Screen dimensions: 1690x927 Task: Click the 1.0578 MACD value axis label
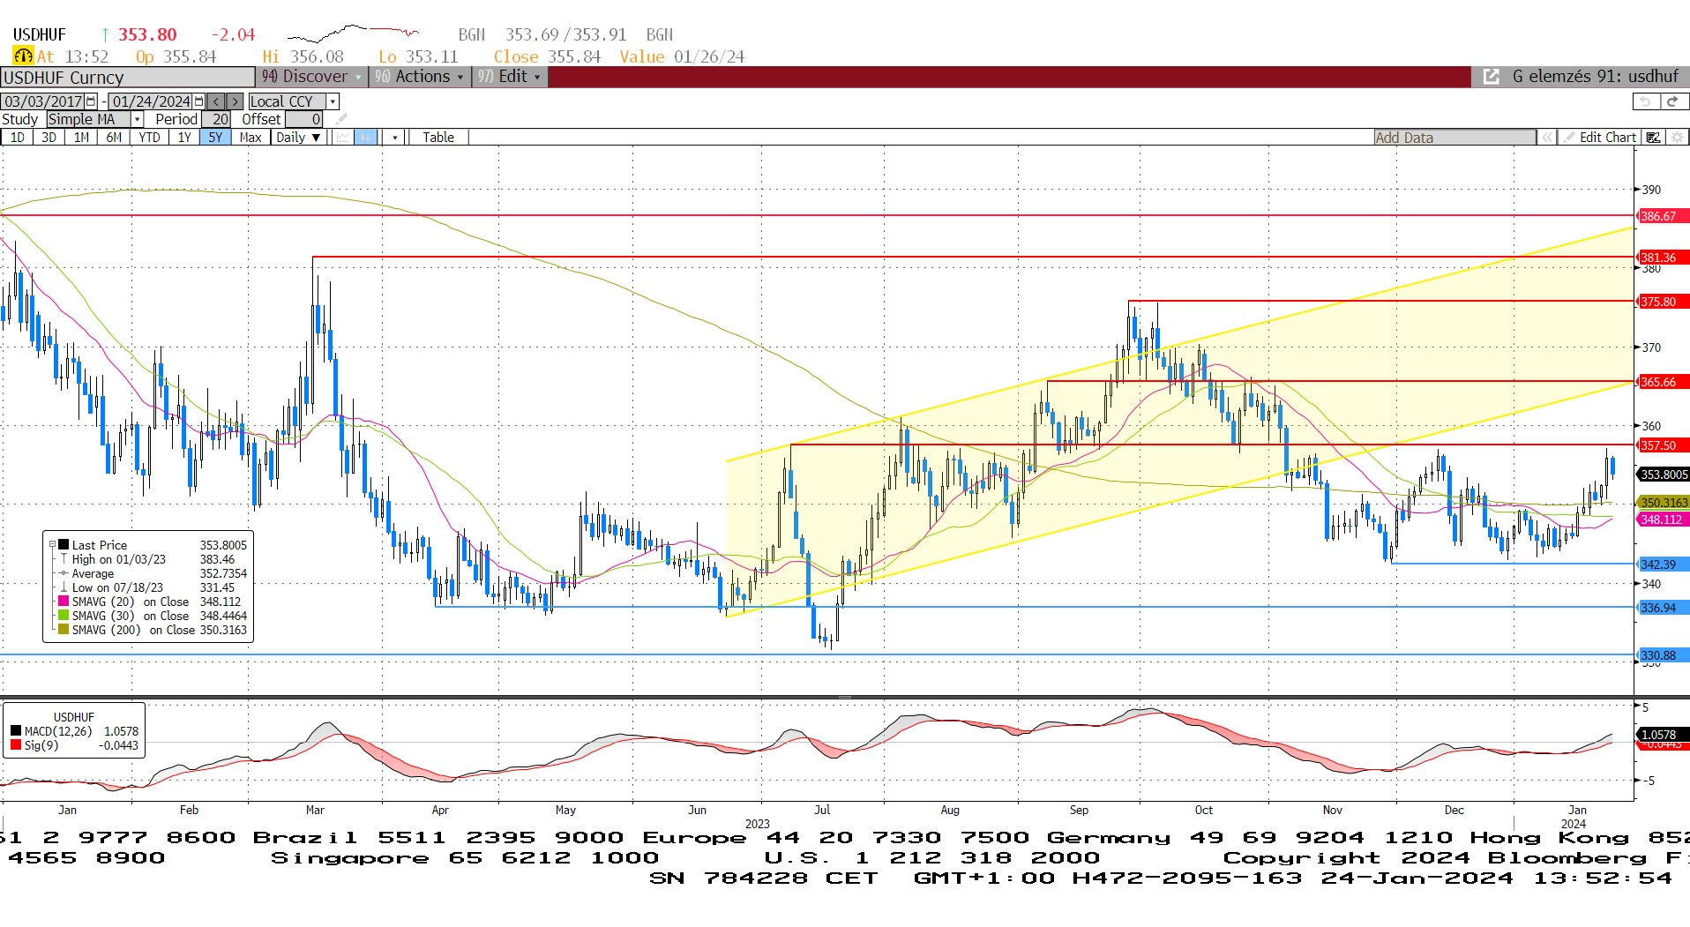1664,735
